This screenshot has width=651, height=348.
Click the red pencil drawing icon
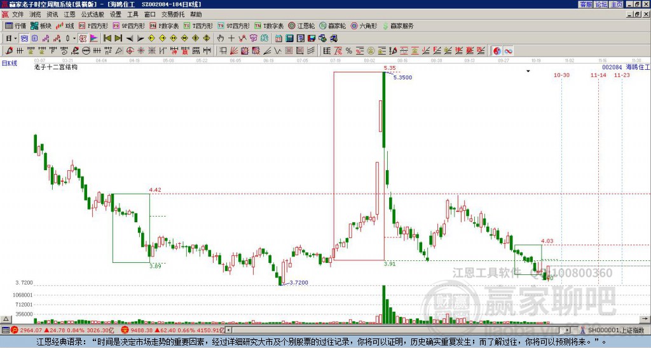(x=9, y=51)
